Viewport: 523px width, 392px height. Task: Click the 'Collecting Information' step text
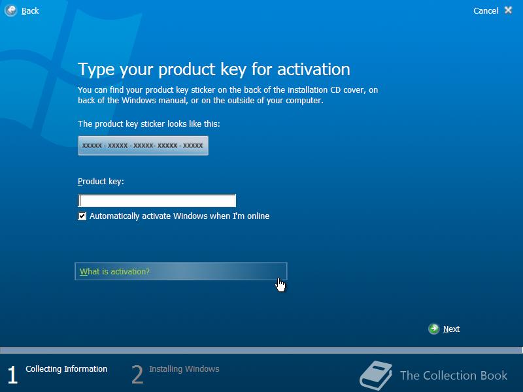pyautogui.click(x=67, y=369)
